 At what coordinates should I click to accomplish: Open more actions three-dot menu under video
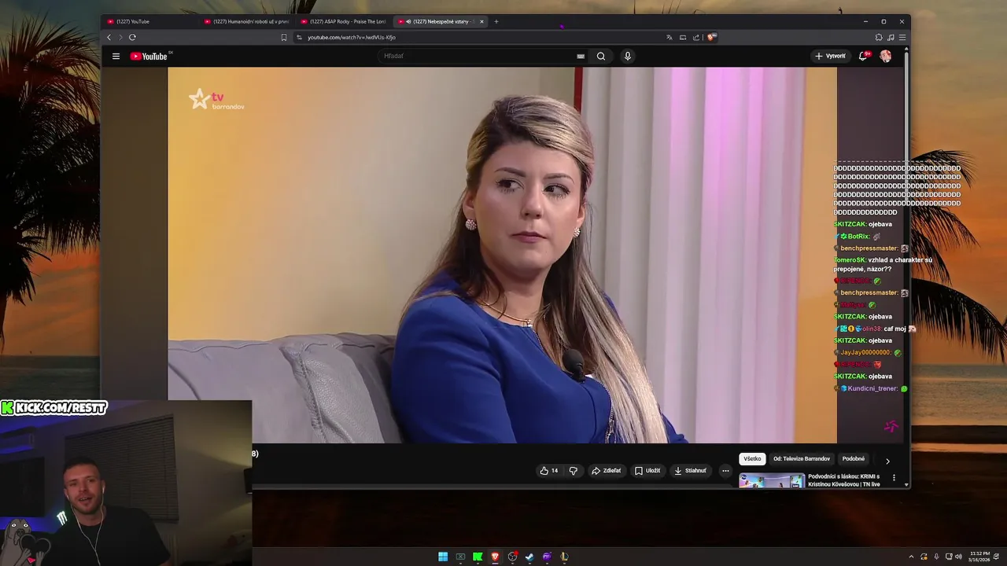(x=725, y=471)
